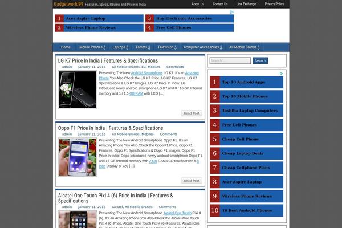Expand the Mobile Phones menu
This screenshot has width=342, height=228.
92,47
